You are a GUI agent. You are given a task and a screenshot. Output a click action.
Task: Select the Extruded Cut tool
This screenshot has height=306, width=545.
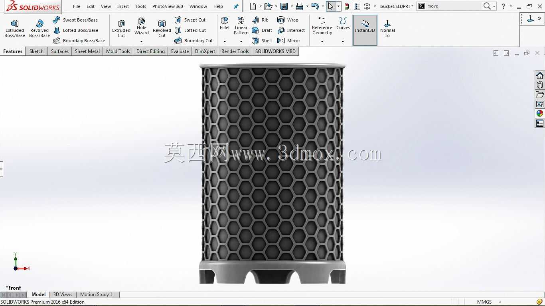(x=121, y=28)
